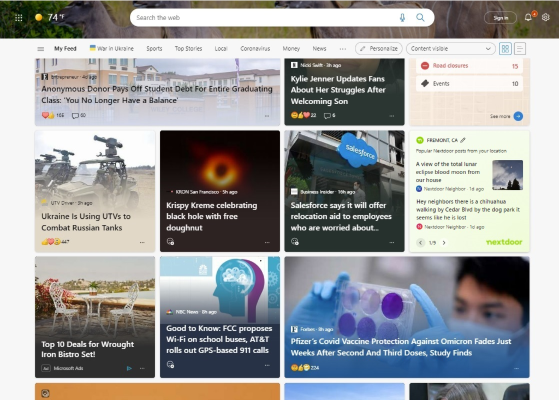Image resolution: width=559 pixels, height=400 pixels.
Task: Open the News tab
Action: (x=319, y=49)
